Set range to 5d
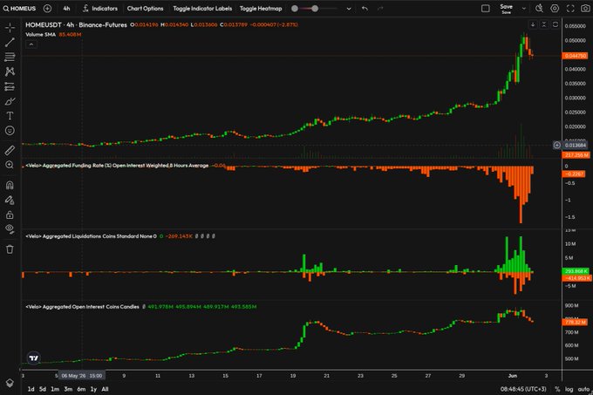The height and width of the screenshot is (395, 593). (x=43, y=389)
